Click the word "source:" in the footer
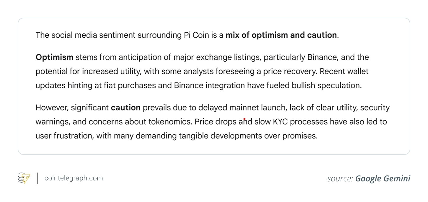 click(340, 179)
